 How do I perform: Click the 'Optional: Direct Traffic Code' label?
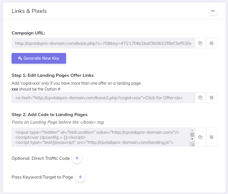[x=41, y=158]
